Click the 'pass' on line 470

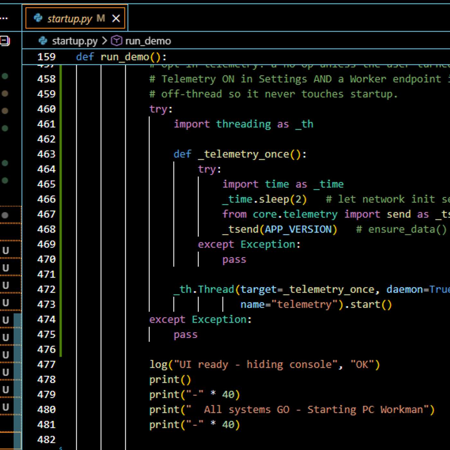234,259
